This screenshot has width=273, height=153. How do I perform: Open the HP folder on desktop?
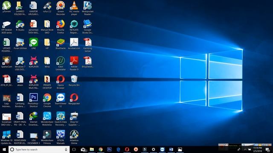click(x=47, y=44)
